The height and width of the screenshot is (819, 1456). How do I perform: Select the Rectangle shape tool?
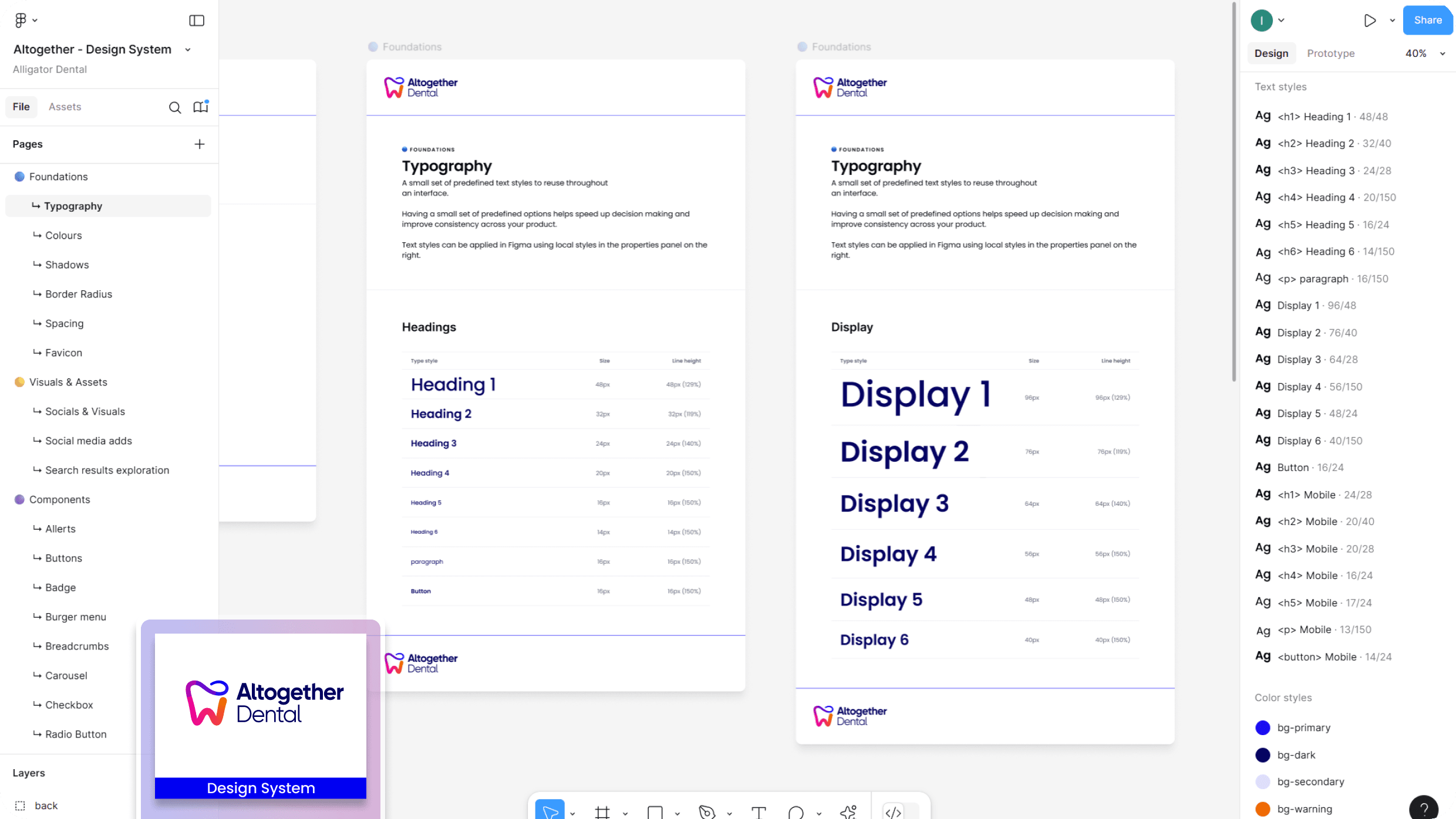[x=655, y=812]
